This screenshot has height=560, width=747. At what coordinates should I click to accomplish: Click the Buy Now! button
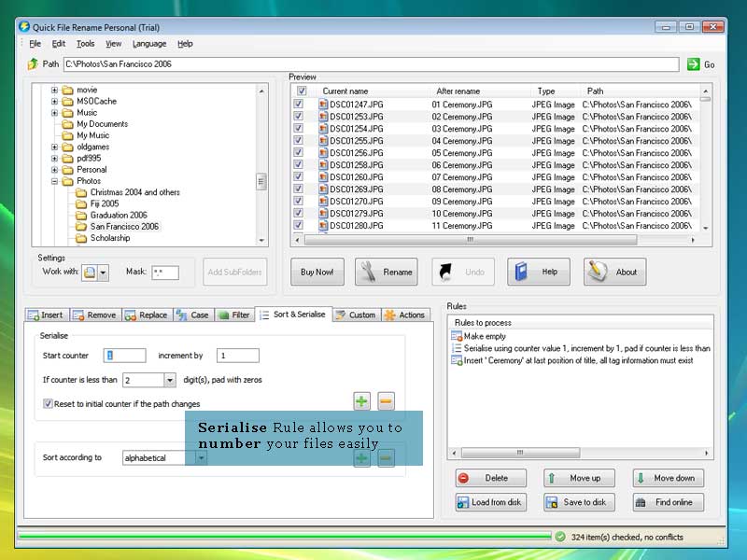tap(317, 272)
